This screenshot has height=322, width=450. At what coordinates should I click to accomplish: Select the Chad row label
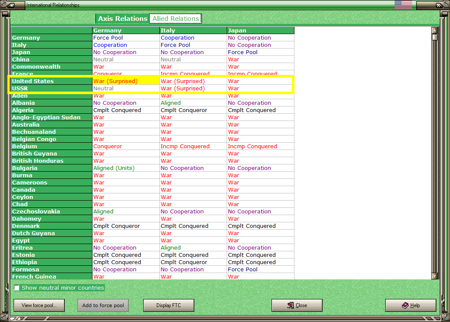pyautogui.click(x=52, y=204)
